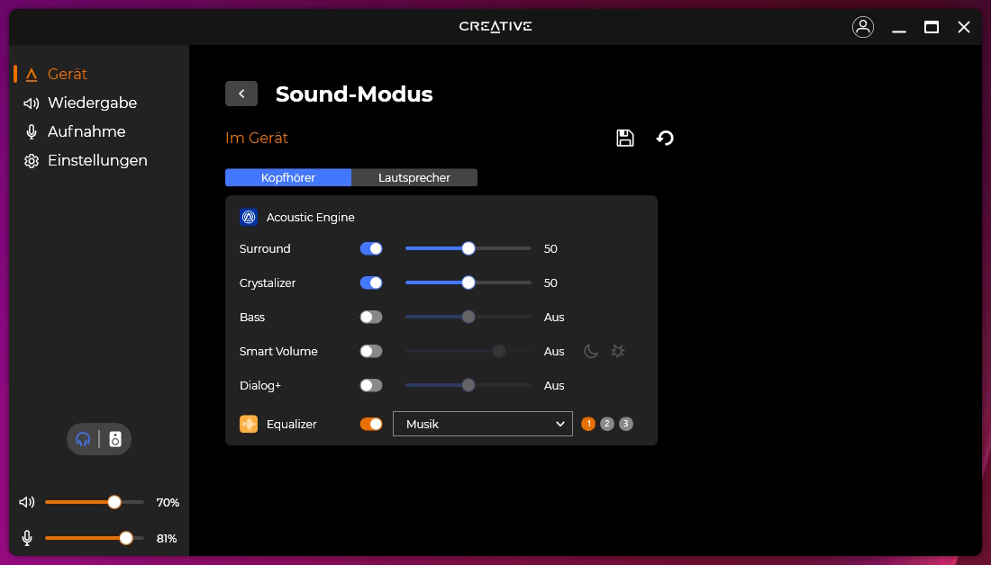Enable the Bass effect

pyautogui.click(x=370, y=317)
